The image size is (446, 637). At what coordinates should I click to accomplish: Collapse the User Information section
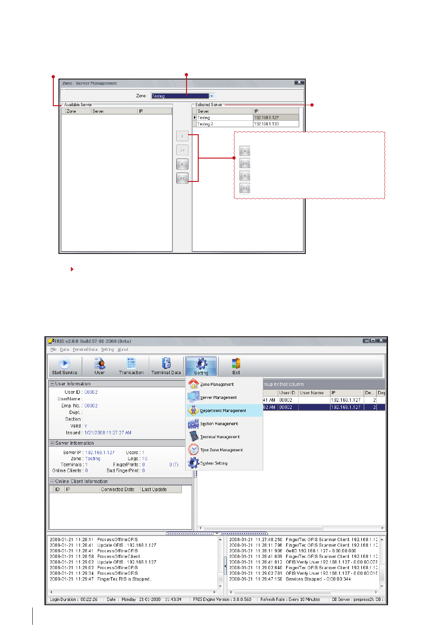[52, 384]
